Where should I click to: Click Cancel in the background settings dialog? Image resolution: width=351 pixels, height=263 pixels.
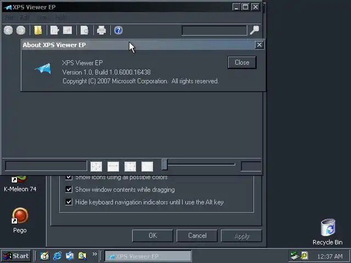[x=197, y=236]
